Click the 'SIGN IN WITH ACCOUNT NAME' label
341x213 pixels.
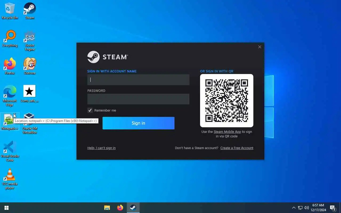tap(112, 71)
